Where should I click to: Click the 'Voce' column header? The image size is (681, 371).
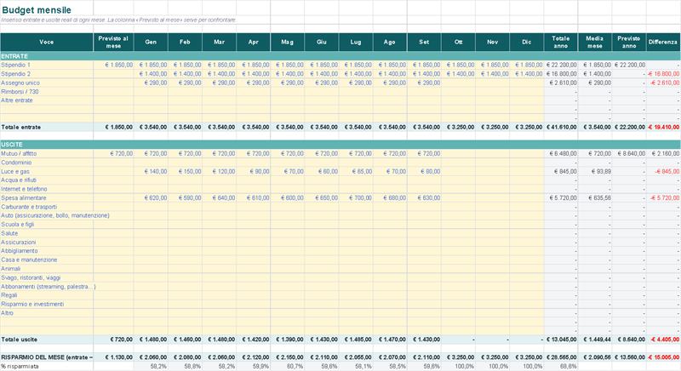tap(47, 42)
